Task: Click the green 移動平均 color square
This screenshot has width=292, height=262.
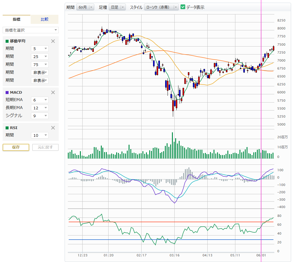Action: click(x=7, y=41)
